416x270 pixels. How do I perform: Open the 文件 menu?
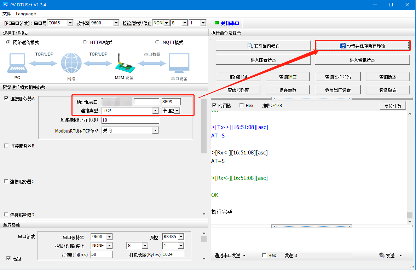(7, 14)
